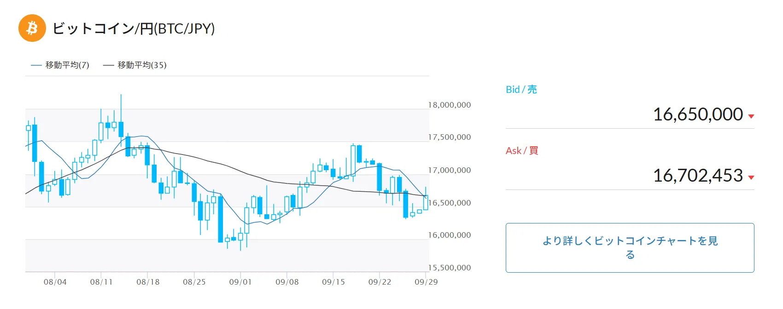783x309 pixels.
Task: Click the last candlestick at 09/29
Action: pyautogui.click(x=426, y=202)
